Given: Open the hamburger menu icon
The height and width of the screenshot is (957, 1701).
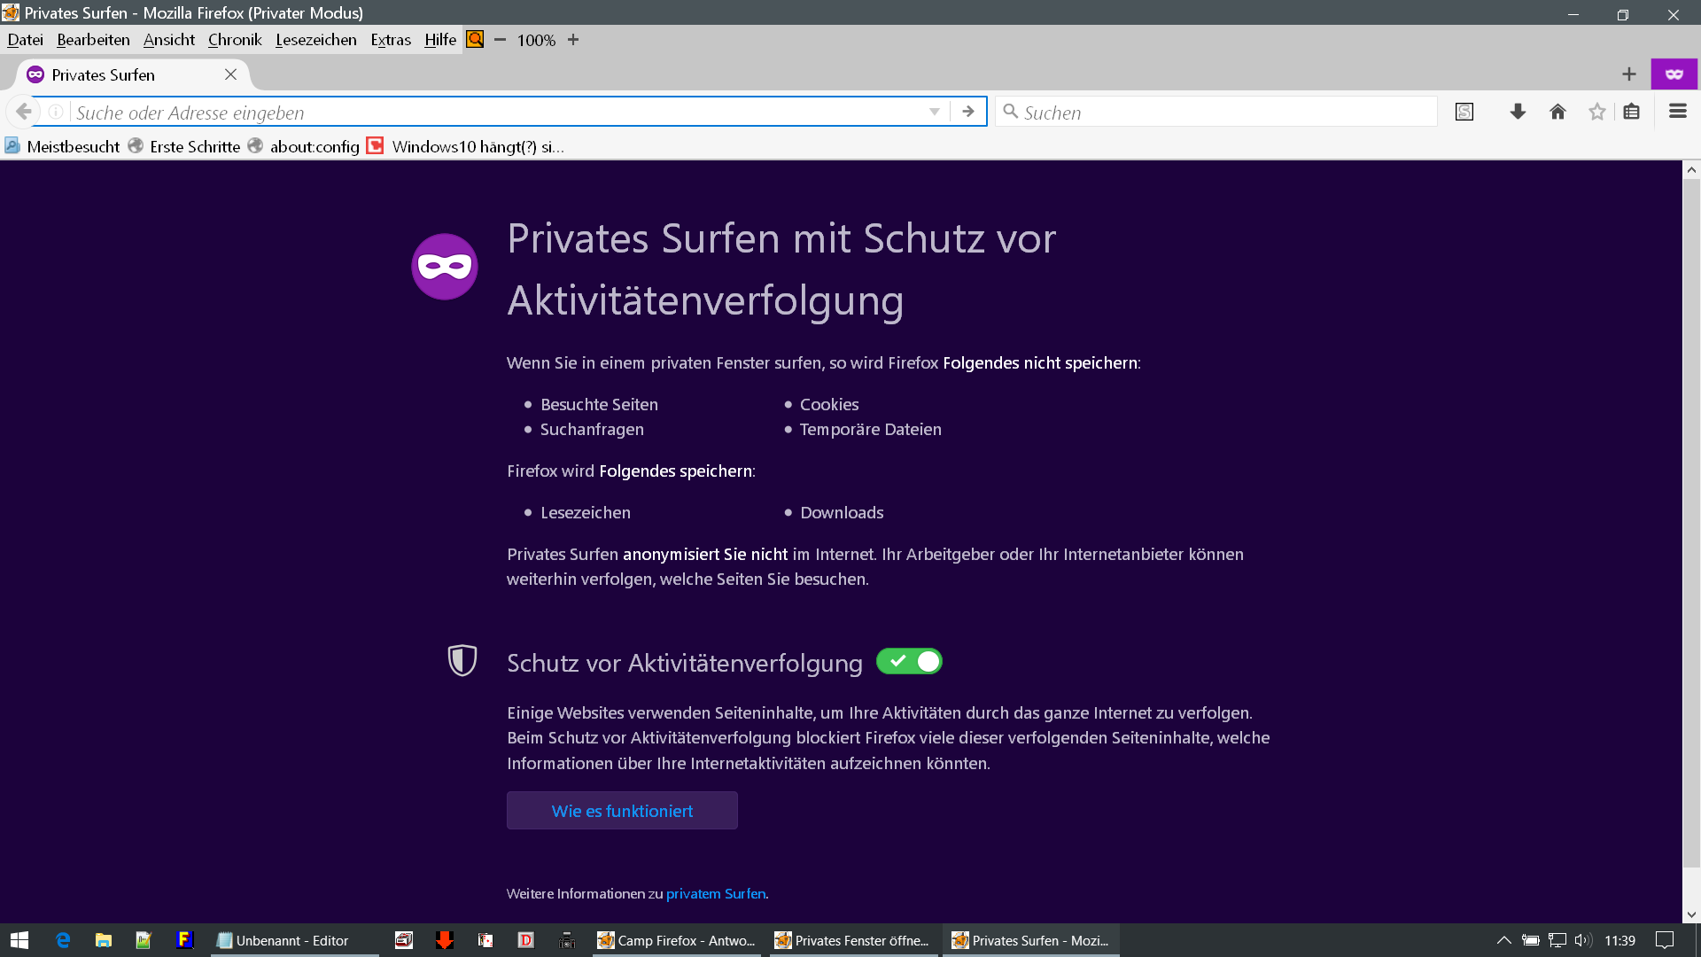Looking at the screenshot, I should point(1677,112).
